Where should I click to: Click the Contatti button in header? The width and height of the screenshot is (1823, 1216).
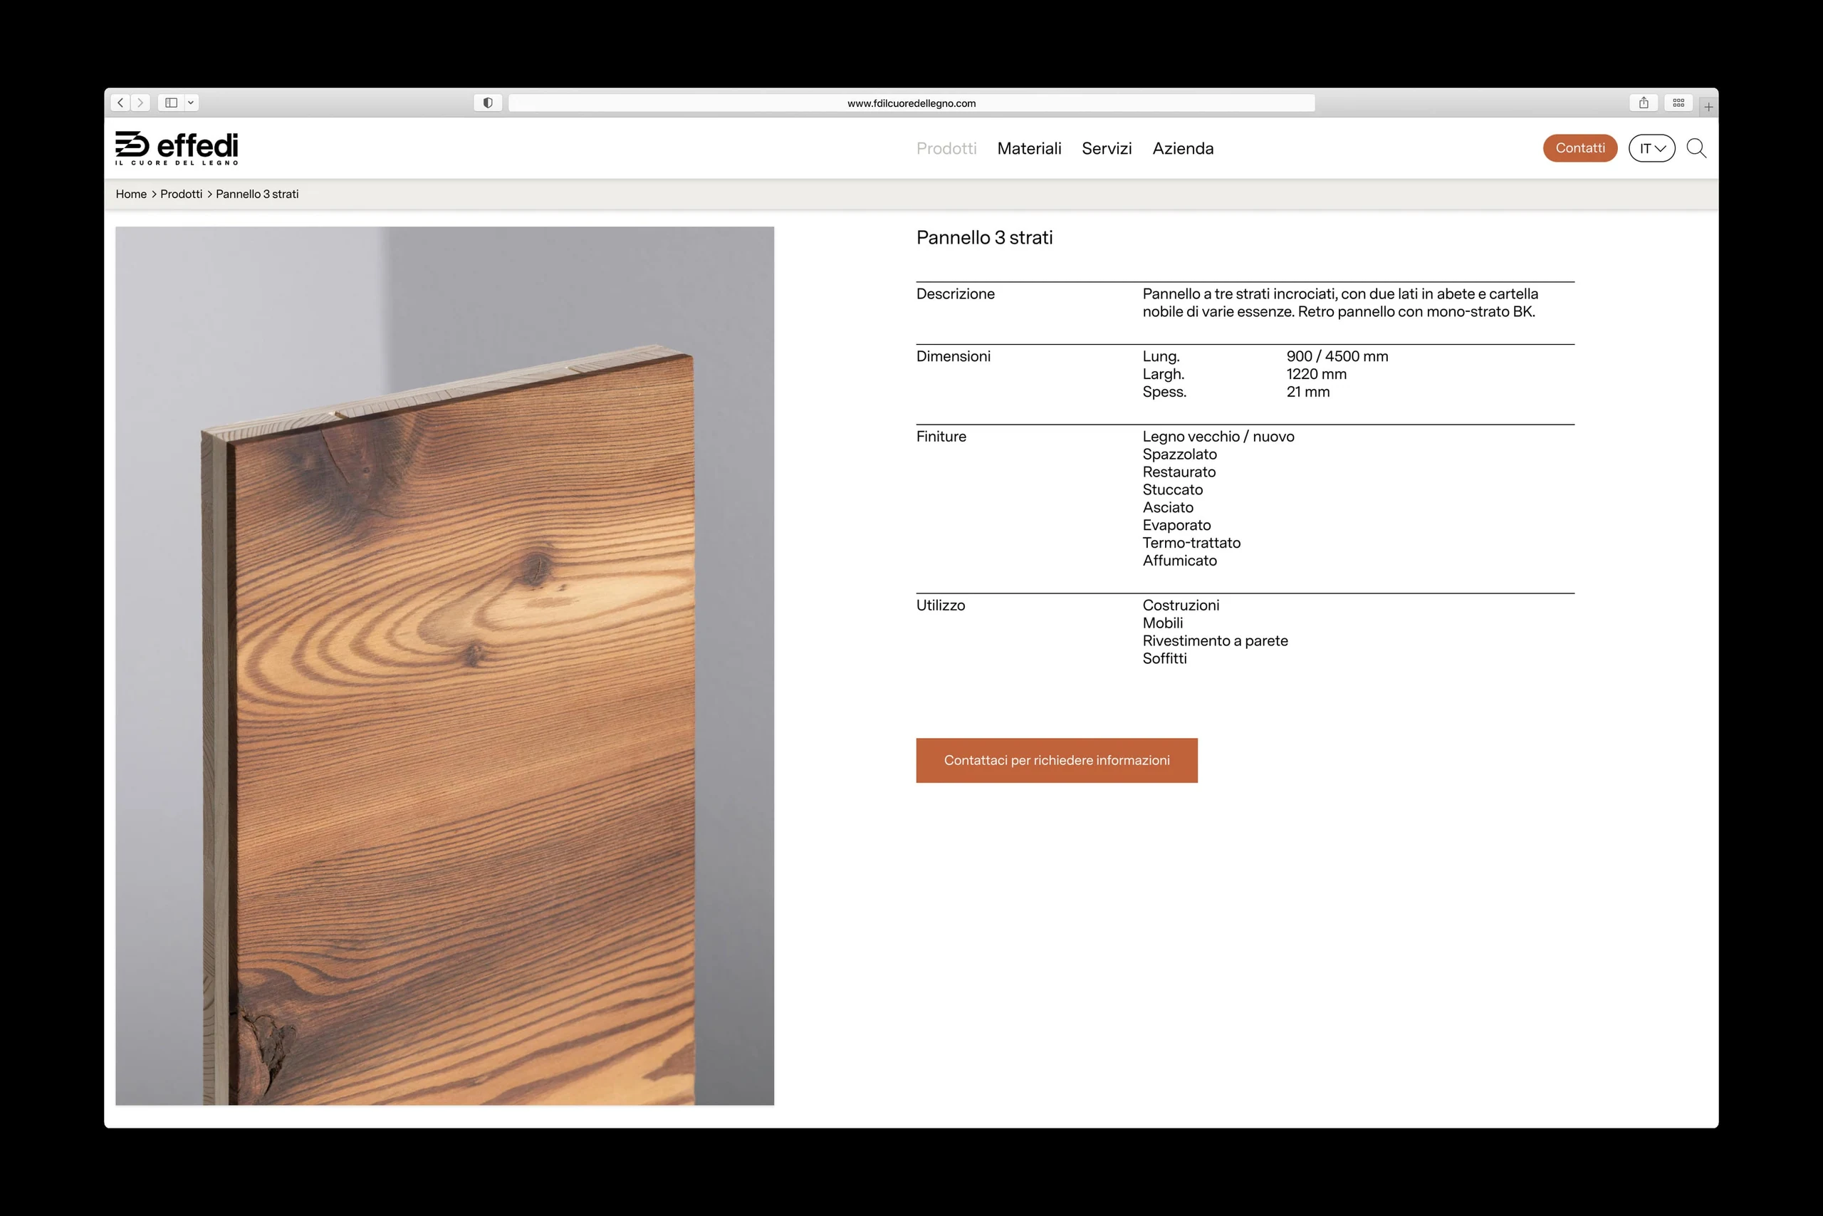point(1579,148)
